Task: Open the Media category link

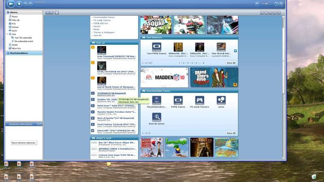Action: [x=96, y=29]
